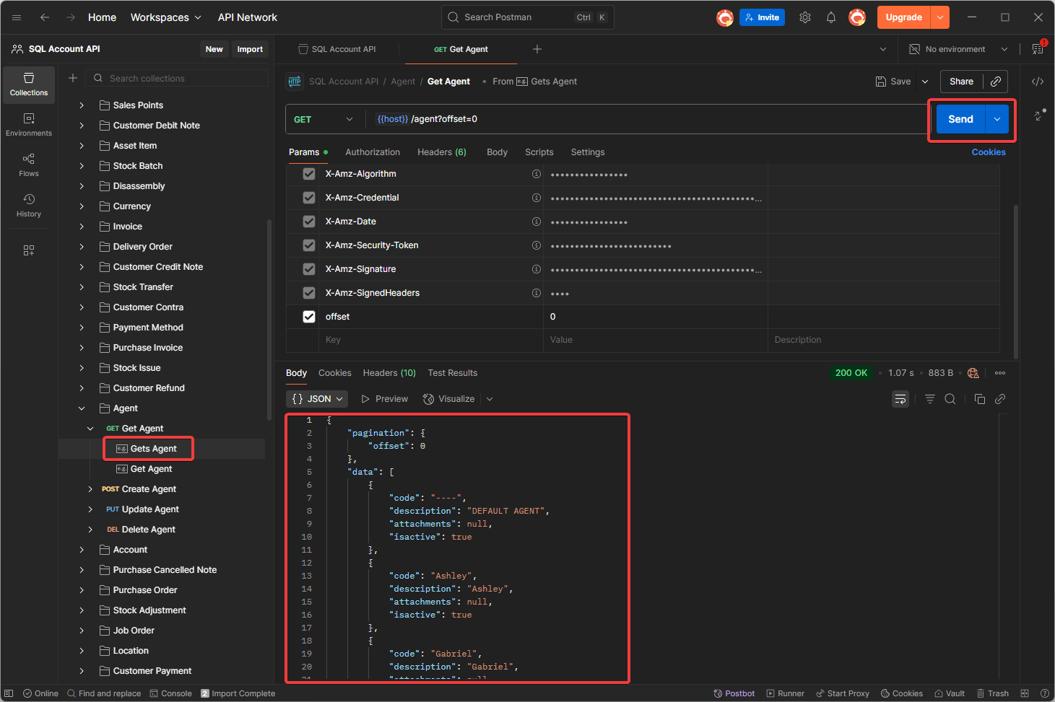Open environment quick look icon
Viewport: 1055px width, 702px height.
click(1038, 49)
